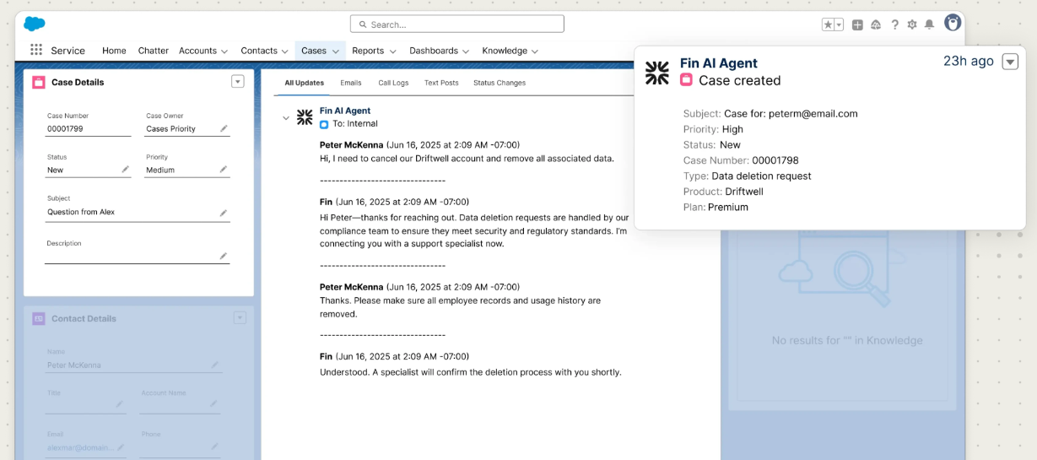Image resolution: width=1037 pixels, height=460 pixels.
Task: Open the Notifications bell
Action: tap(929, 24)
